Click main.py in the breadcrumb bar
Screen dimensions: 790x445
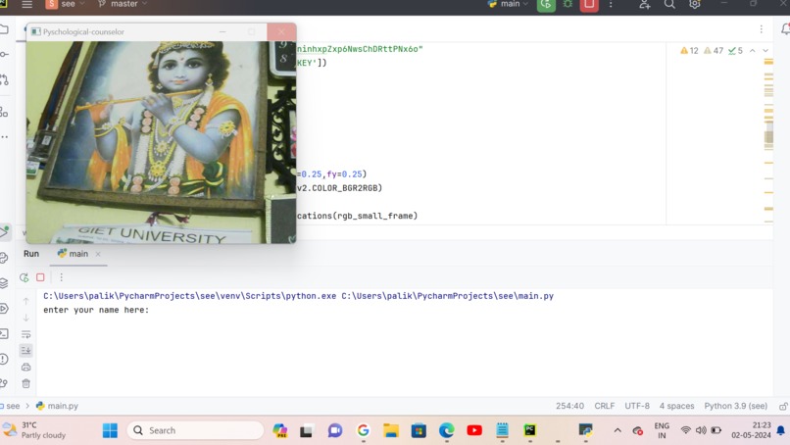[x=58, y=406]
